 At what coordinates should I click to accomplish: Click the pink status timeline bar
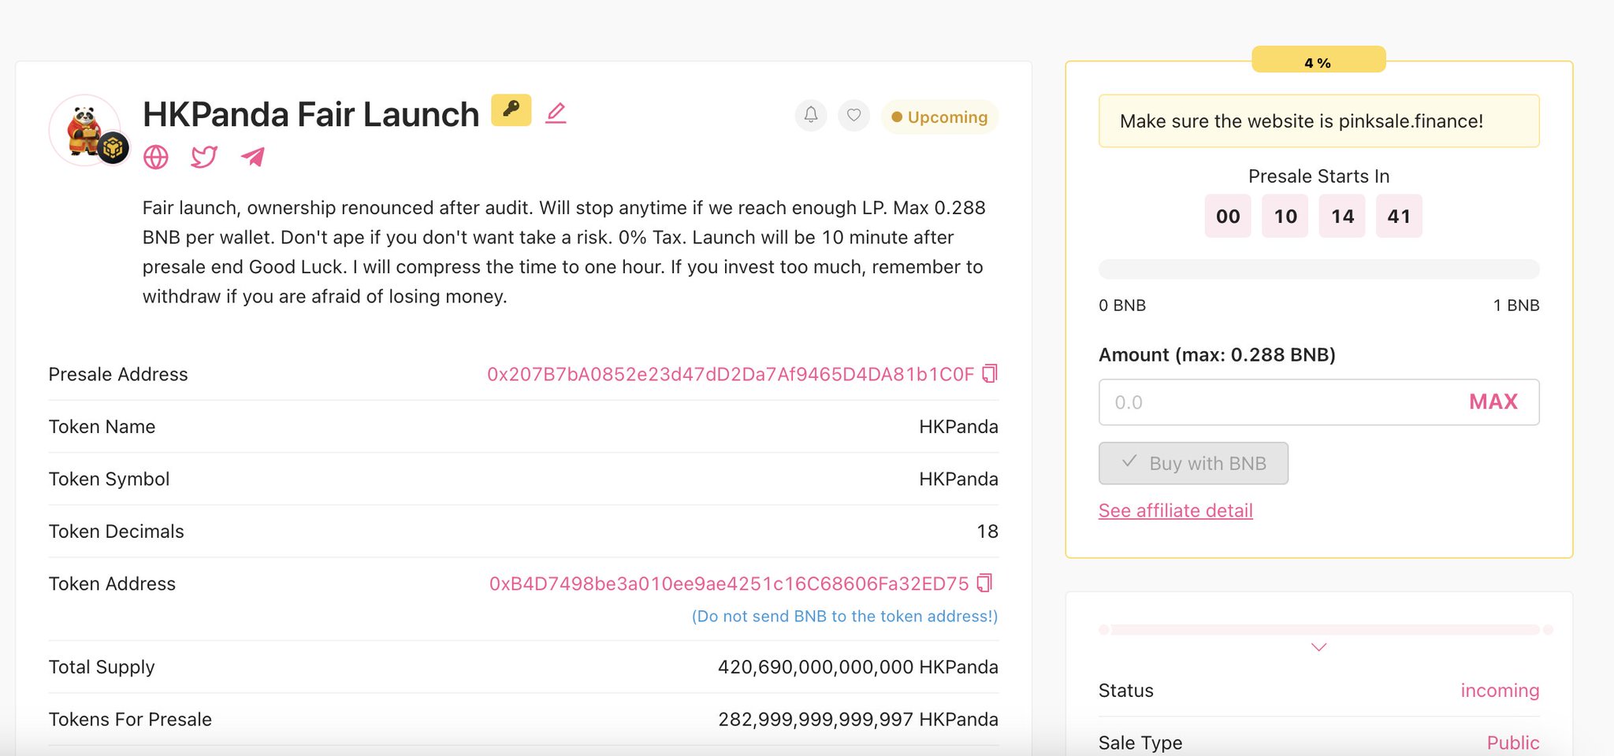click(1326, 629)
